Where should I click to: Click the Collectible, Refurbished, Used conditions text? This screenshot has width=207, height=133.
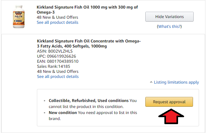[x=89, y=101]
